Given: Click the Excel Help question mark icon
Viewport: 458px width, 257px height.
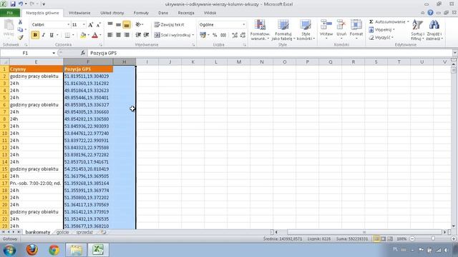Looking at the screenshot, I should point(430,13).
